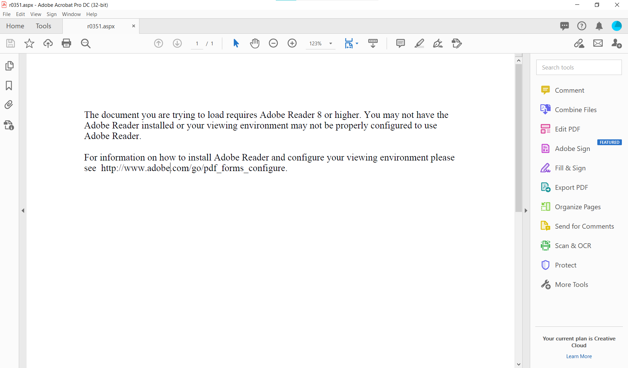The width and height of the screenshot is (628, 368).
Task: Open Fill & Sign tool
Action: 563,168
